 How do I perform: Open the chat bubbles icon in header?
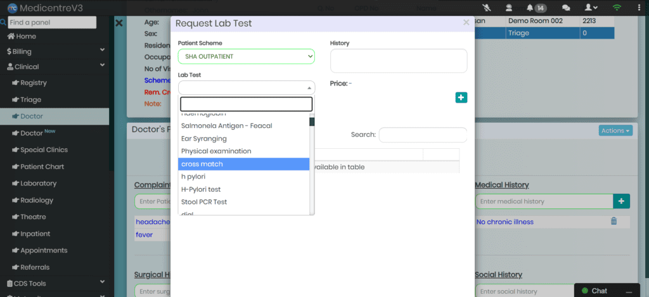tap(566, 8)
